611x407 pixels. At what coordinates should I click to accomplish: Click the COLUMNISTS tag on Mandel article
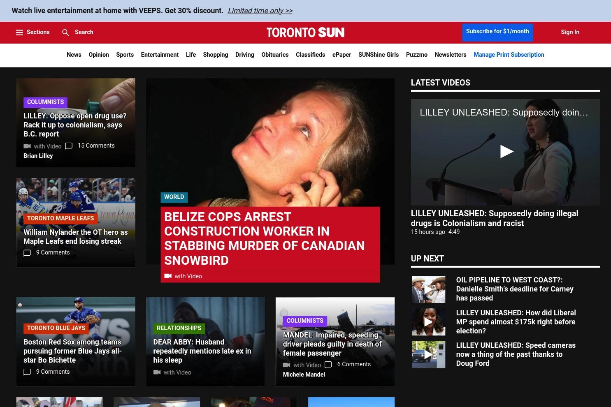pyautogui.click(x=305, y=321)
